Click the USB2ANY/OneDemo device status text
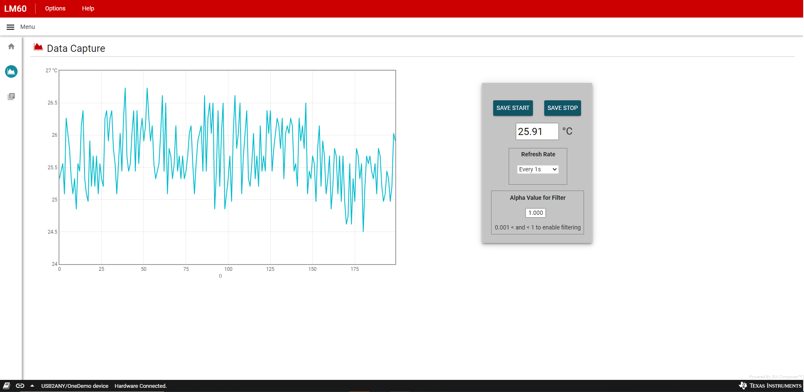Image resolution: width=804 pixels, height=392 pixels. (x=75, y=386)
